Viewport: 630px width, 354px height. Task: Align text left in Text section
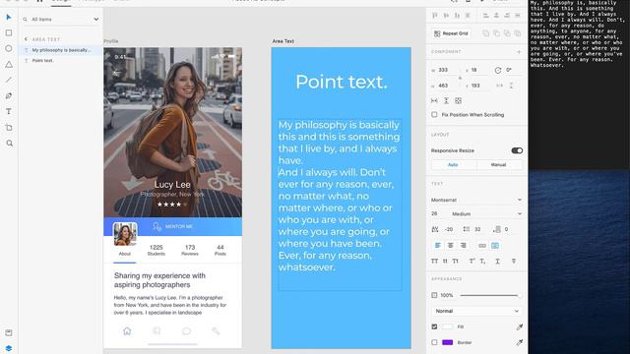pos(438,245)
